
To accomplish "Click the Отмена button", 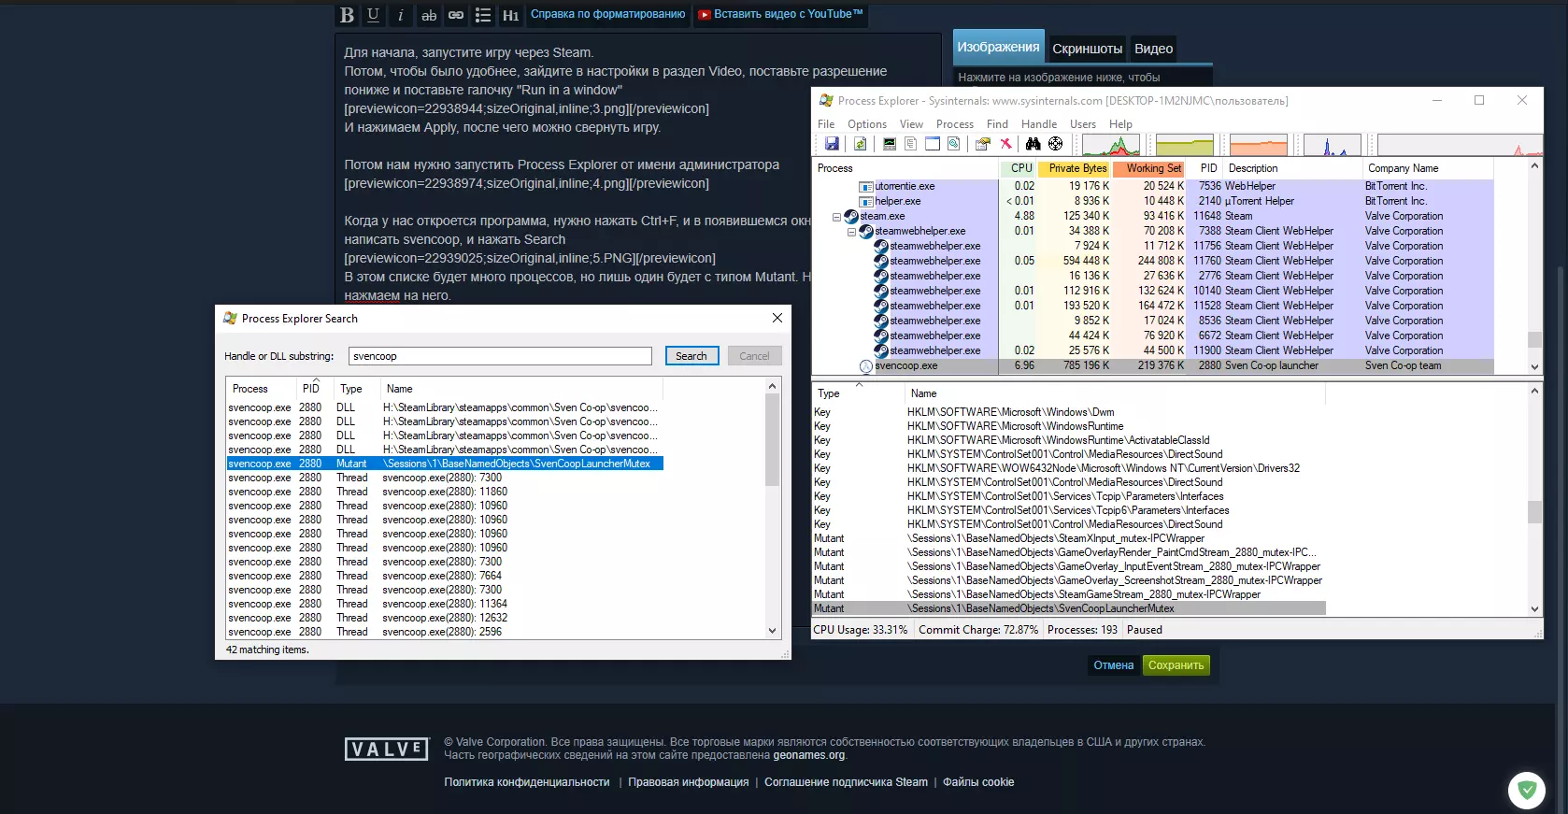I will click(1114, 665).
